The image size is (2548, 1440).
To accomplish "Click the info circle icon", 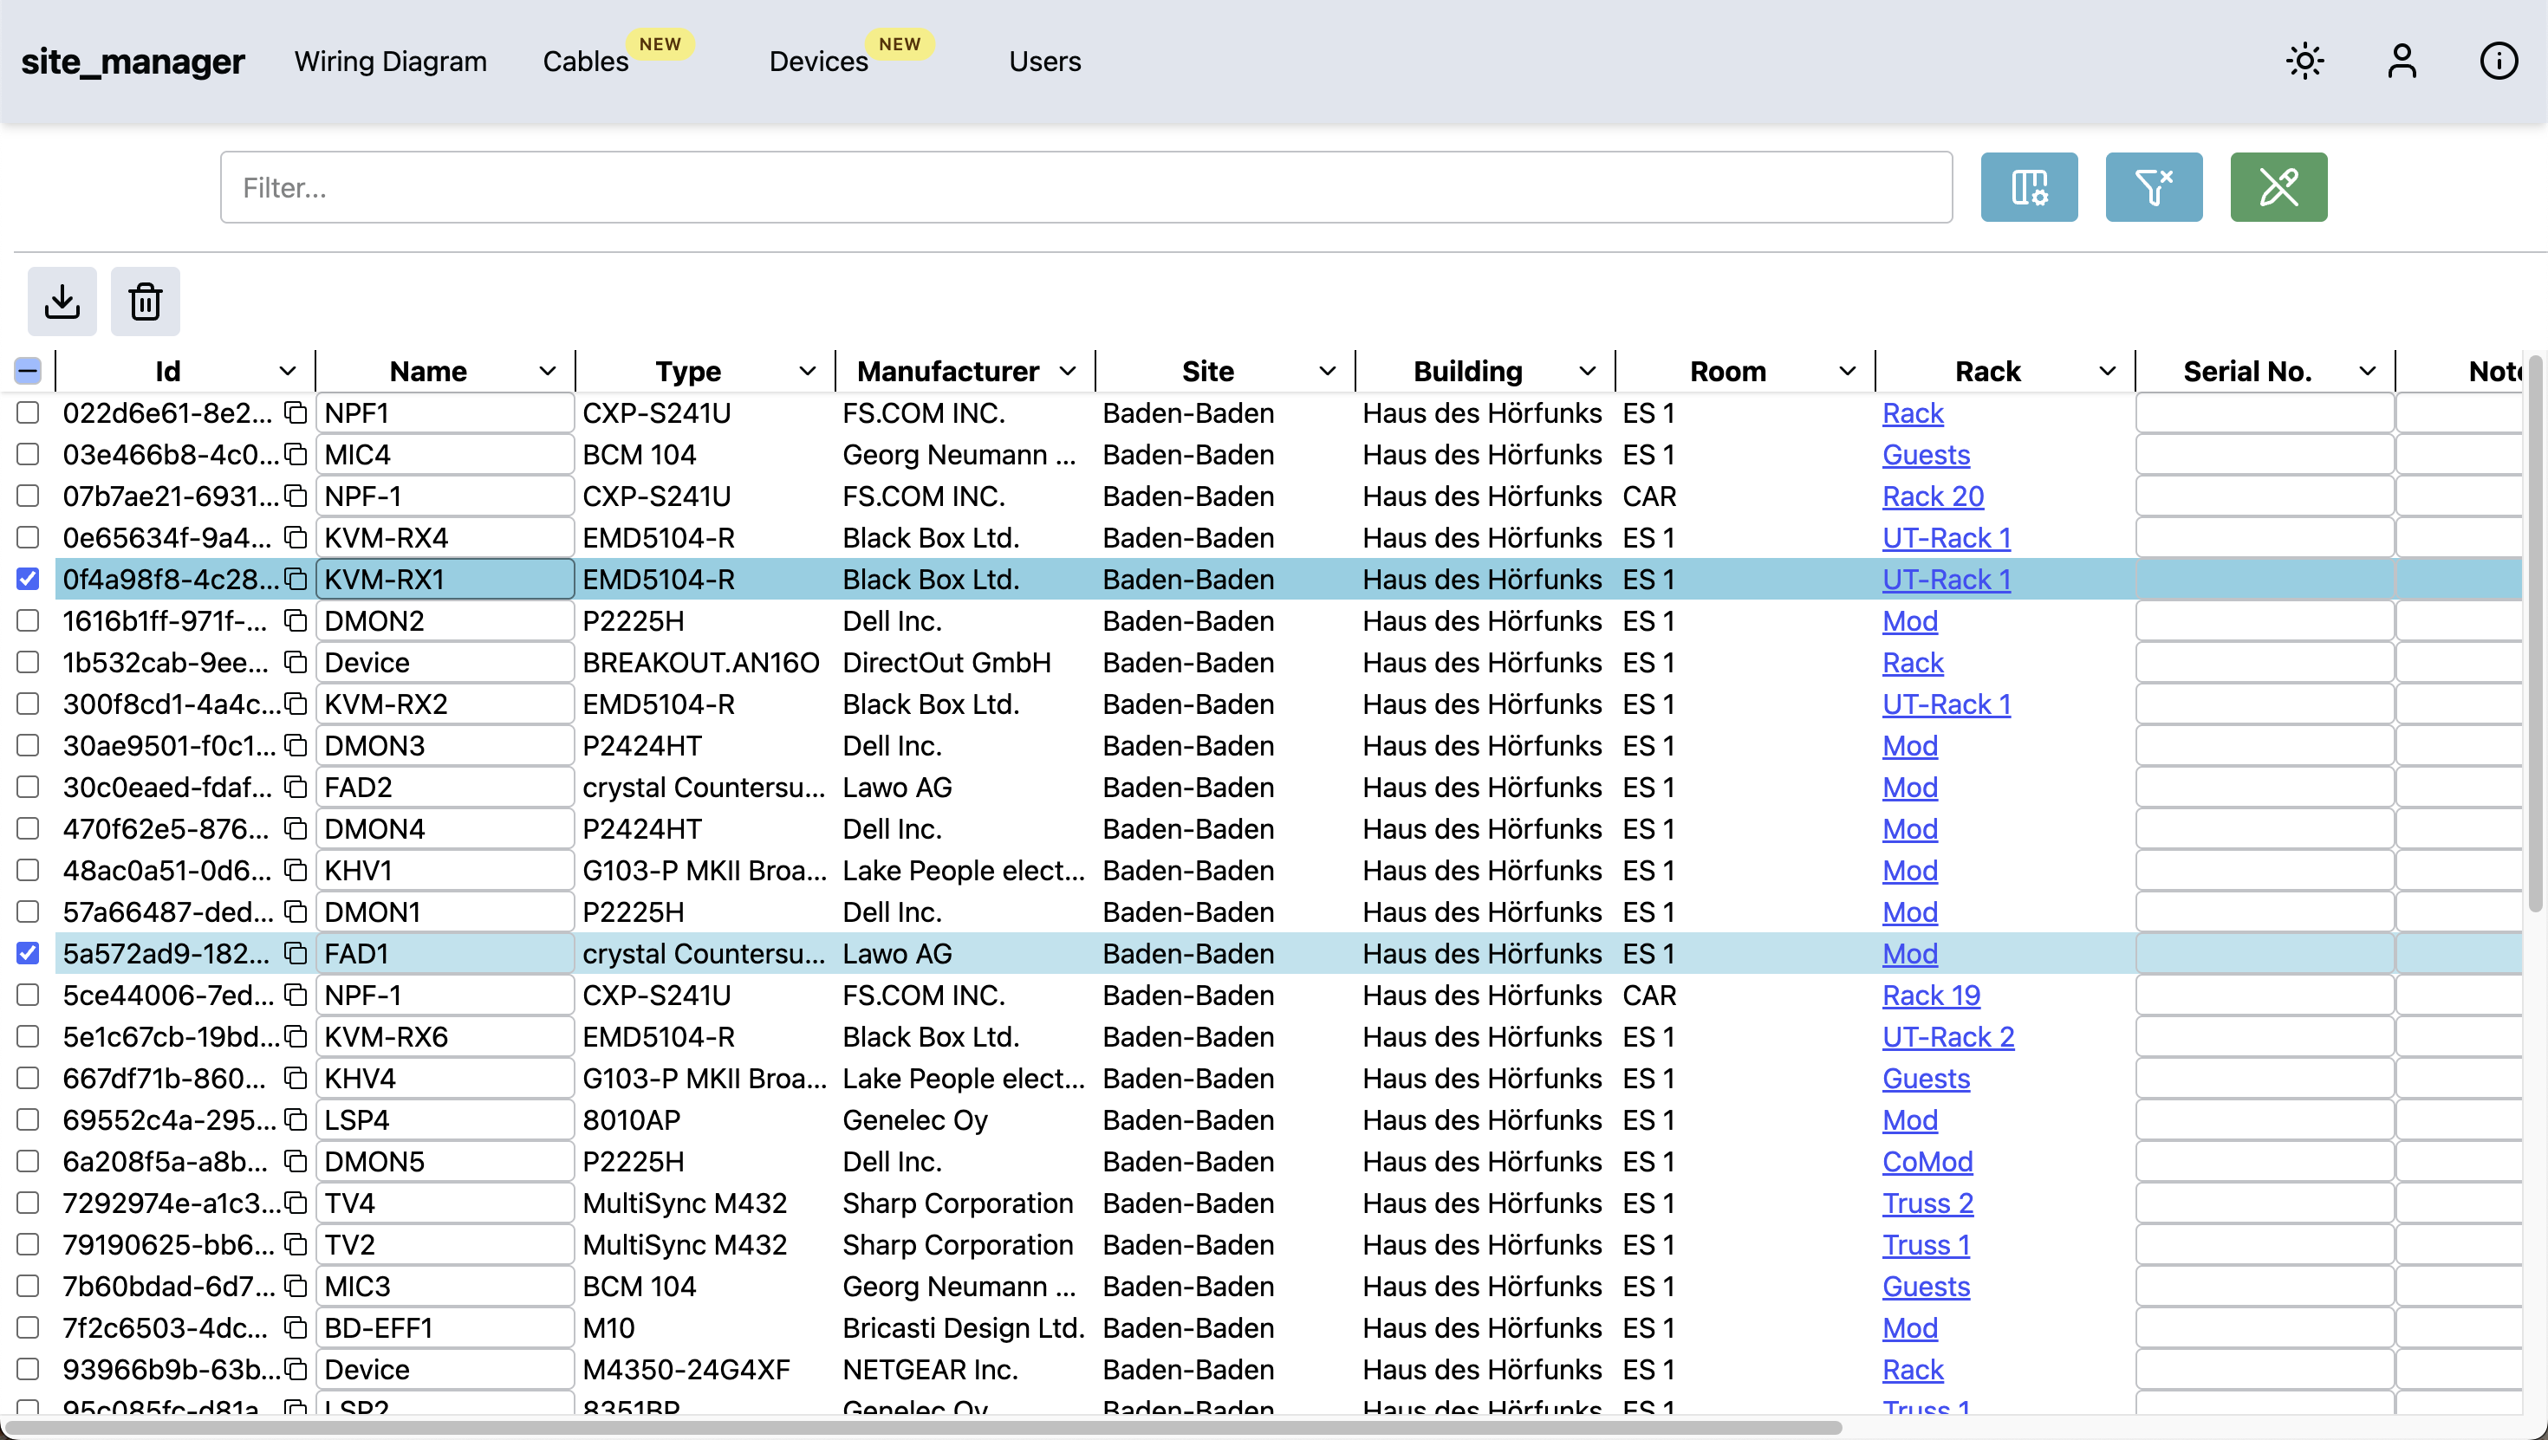I will click(2499, 62).
